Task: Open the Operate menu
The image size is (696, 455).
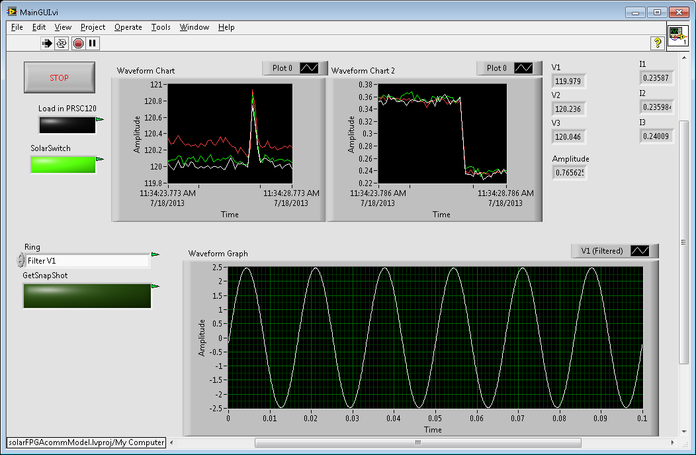Action: coord(128,27)
